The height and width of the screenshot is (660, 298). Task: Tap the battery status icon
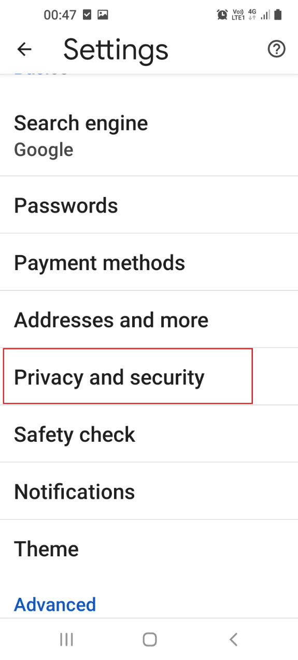[278, 15]
